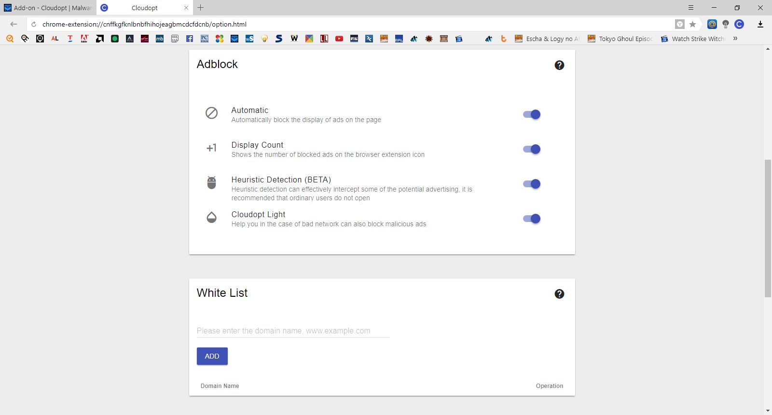The width and height of the screenshot is (772, 415).
Task: Open White List help question mark icon
Action: 559,294
